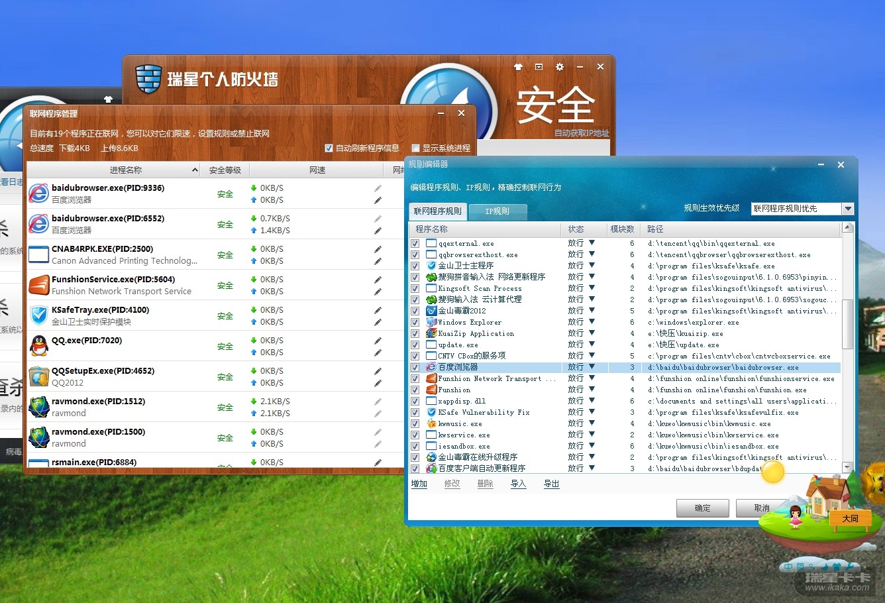This screenshot has height=603, width=885.
Task: Enable the 显示系统进程 checkbox
Action: click(415, 148)
